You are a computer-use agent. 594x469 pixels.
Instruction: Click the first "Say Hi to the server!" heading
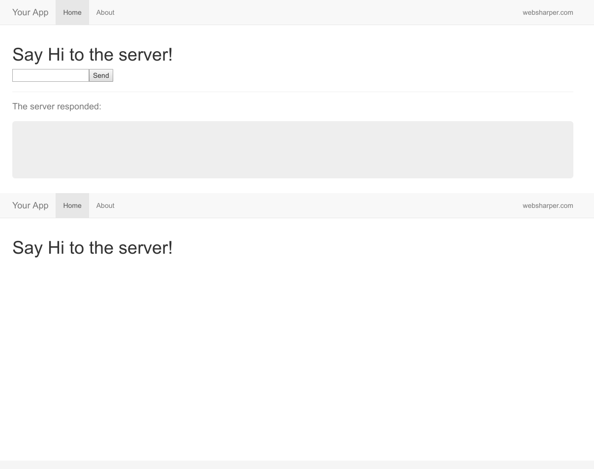coord(93,55)
